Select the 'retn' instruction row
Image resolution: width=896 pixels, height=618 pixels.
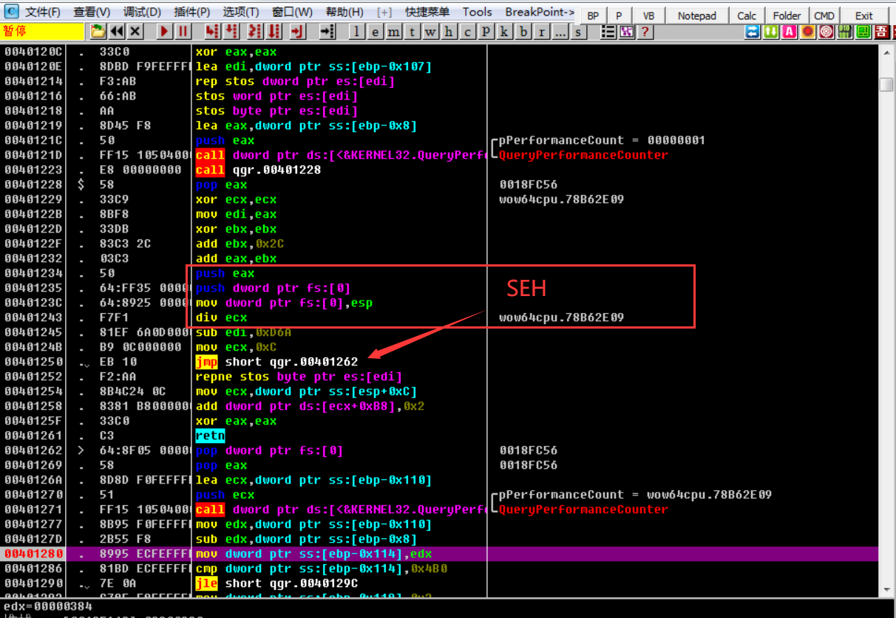click(441, 436)
